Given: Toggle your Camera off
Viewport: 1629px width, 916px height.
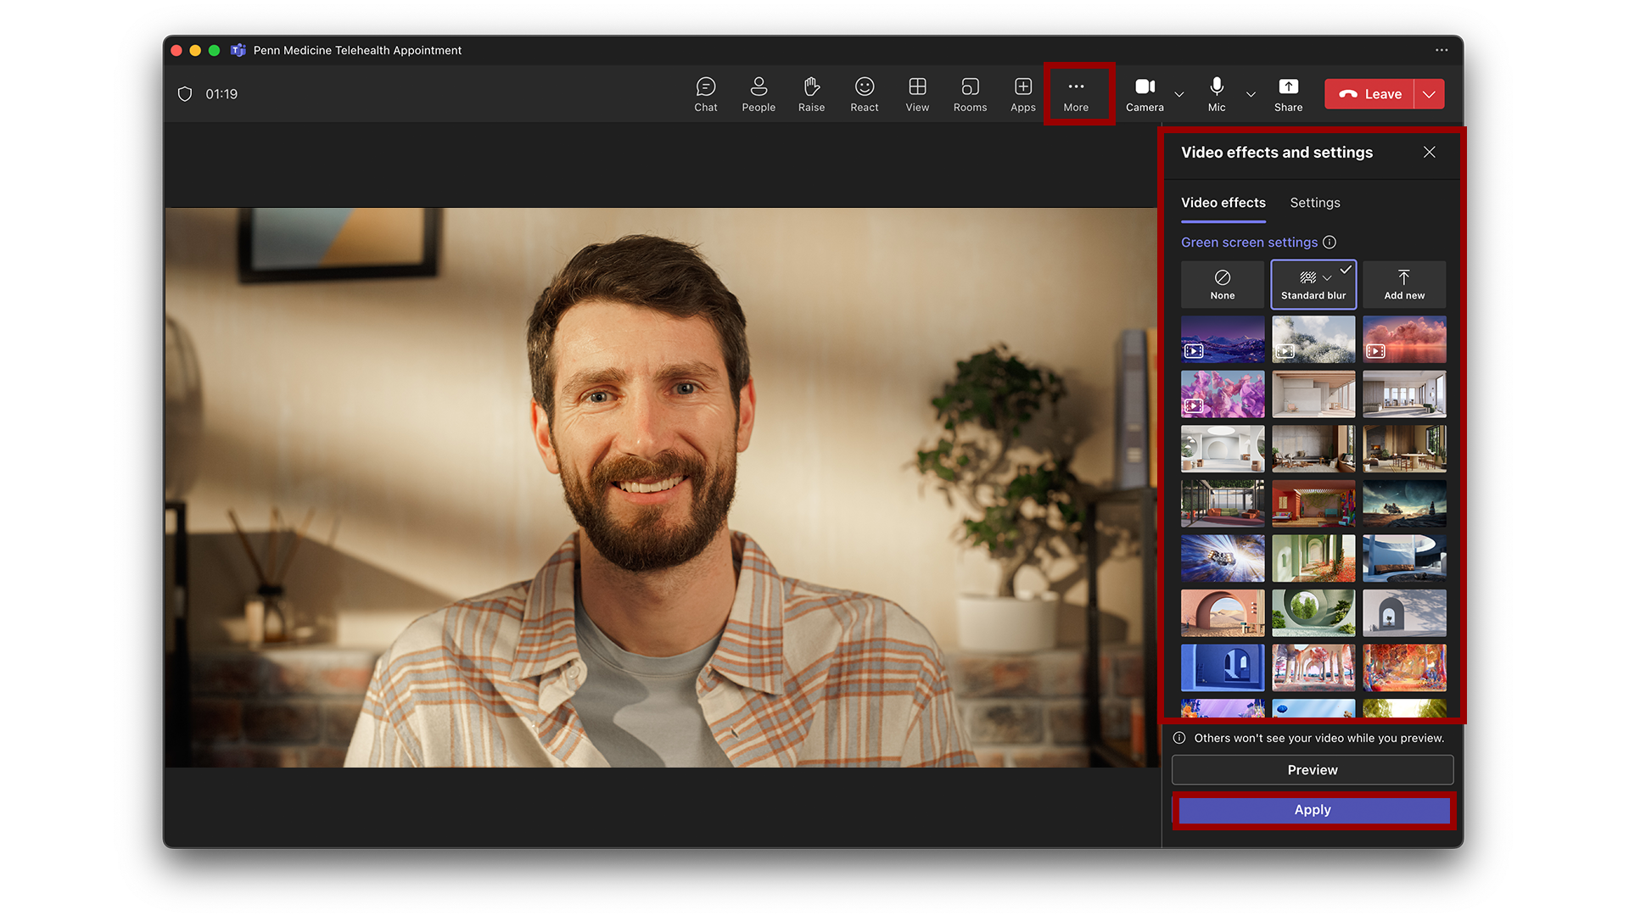Looking at the screenshot, I should coord(1144,93).
